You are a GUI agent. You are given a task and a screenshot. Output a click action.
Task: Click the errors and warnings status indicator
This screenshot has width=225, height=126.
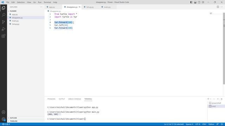click(x=6, y=124)
